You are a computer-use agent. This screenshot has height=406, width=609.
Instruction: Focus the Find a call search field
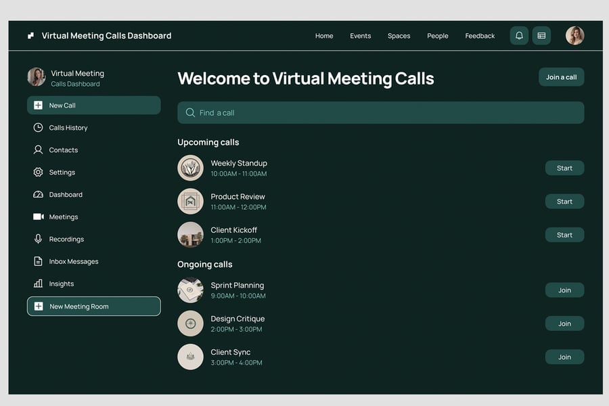pyautogui.click(x=380, y=113)
